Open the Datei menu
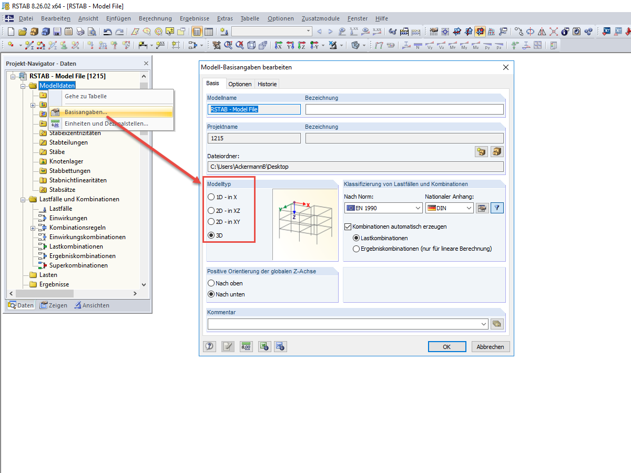 click(x=26, y=18)
